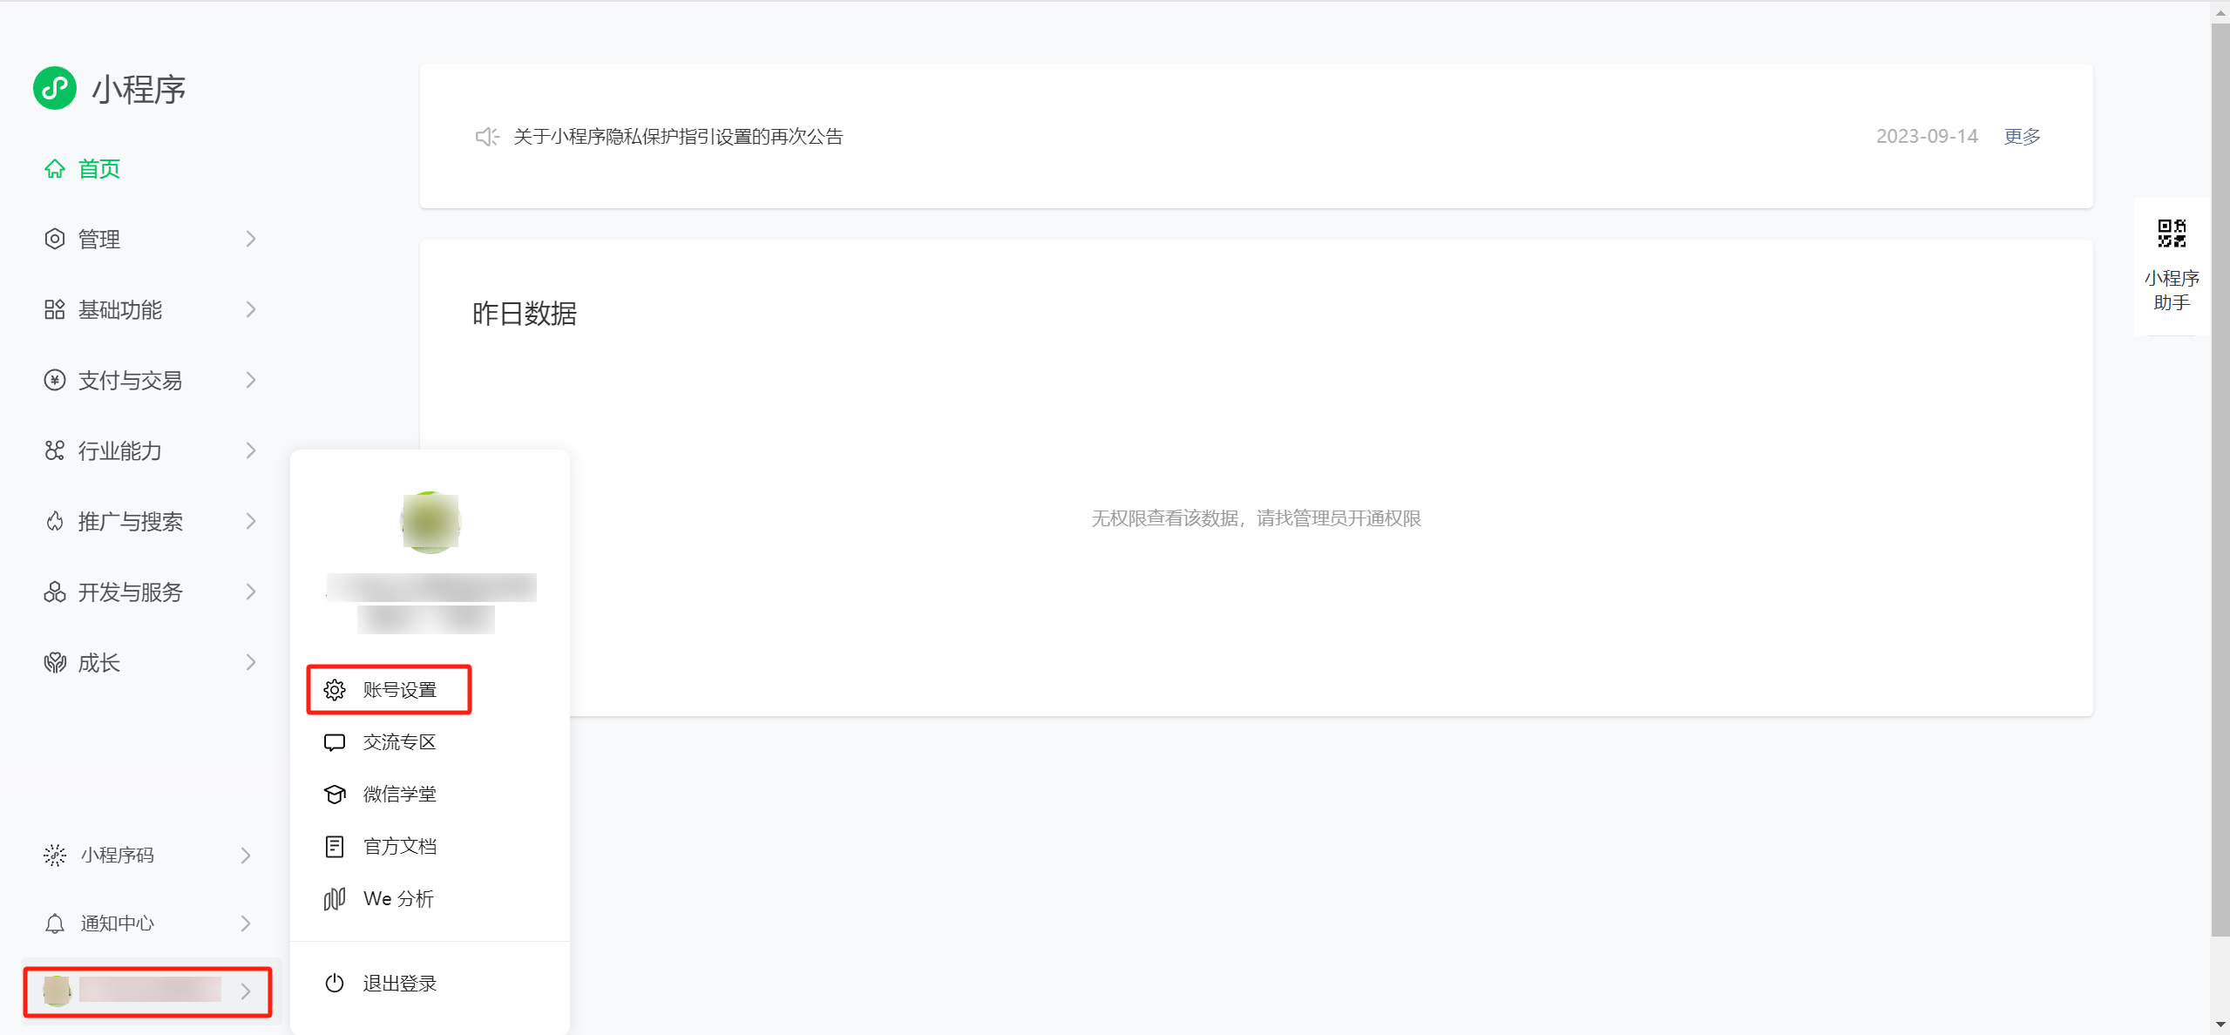Click the announcement speaker icon
The image size is (2230, 1035).
486,137
